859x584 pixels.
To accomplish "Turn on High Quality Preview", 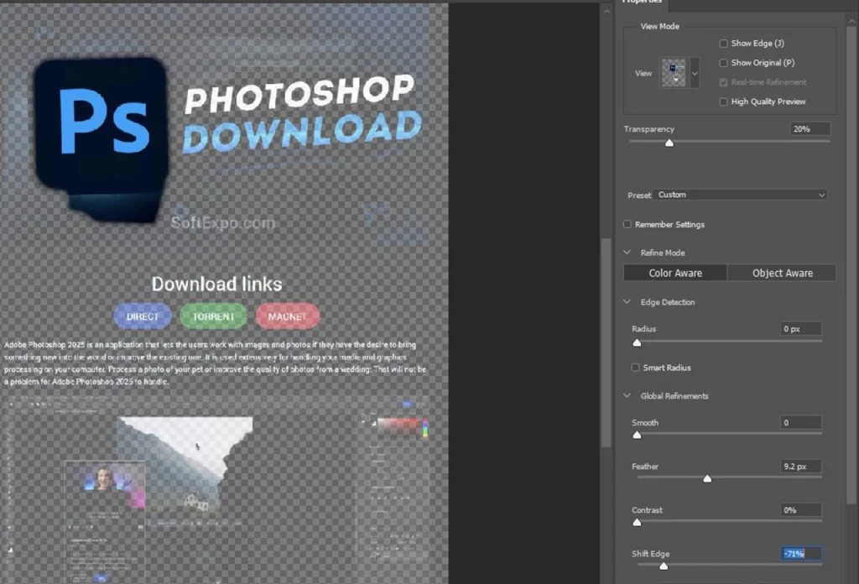I will tap(724, 101).
